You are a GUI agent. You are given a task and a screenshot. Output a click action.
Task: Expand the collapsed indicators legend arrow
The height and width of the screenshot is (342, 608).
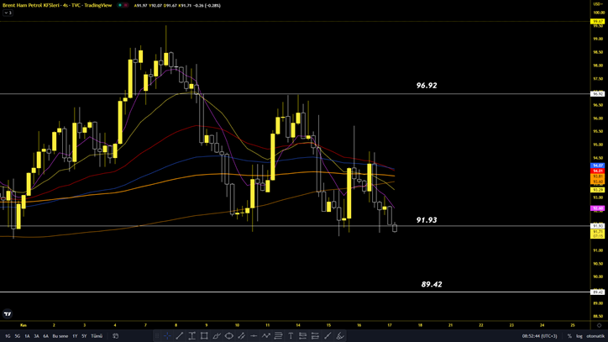7,13
